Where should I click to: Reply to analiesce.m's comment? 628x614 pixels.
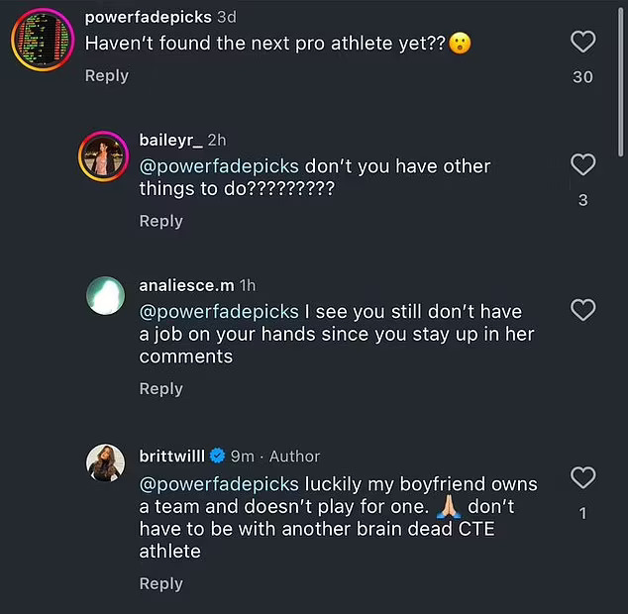pos(161,389)
